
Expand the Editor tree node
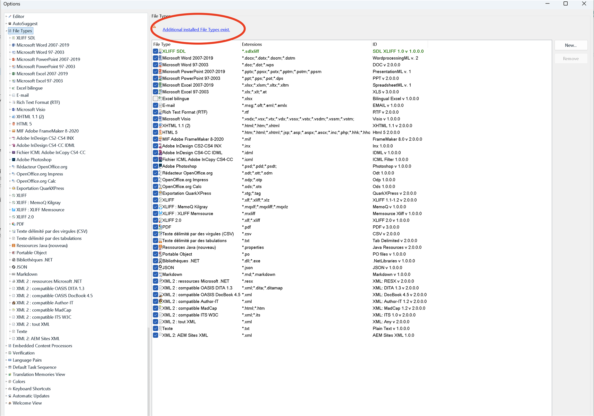pyautogui.click(x=6, y=16)
